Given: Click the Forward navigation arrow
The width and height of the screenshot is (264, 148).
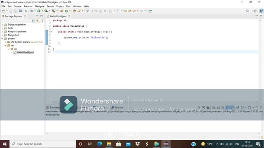Looking at the screenshot, I should [141, 11].
